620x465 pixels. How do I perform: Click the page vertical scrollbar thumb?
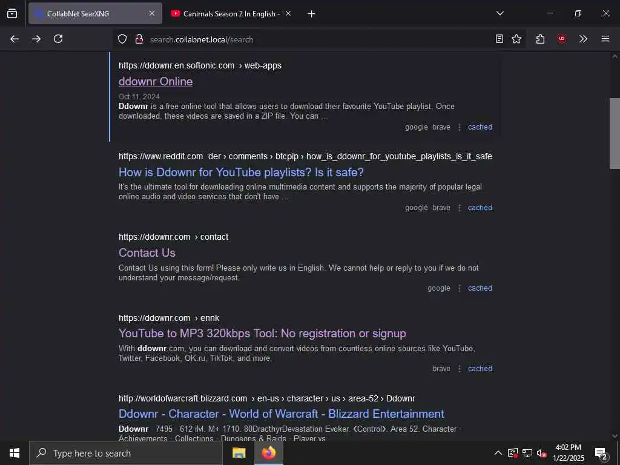615,133
